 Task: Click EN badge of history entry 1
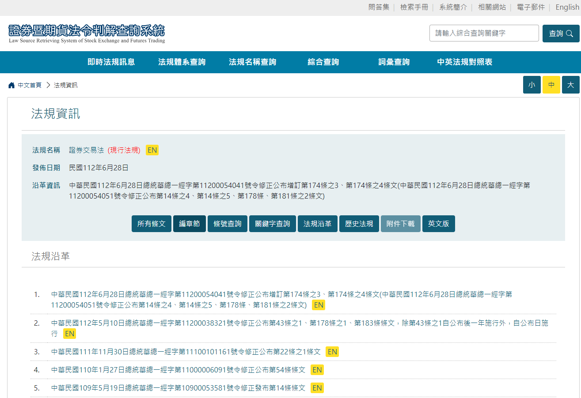[319, 305]
